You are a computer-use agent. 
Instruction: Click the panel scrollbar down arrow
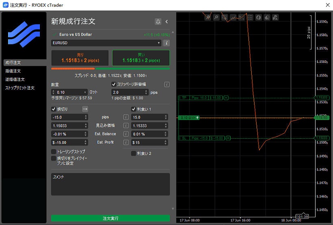click(173, 209)
